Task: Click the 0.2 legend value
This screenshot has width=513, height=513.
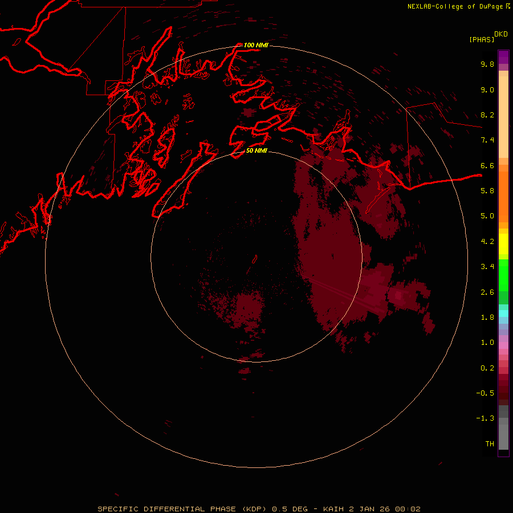Action: coord(487,368)
